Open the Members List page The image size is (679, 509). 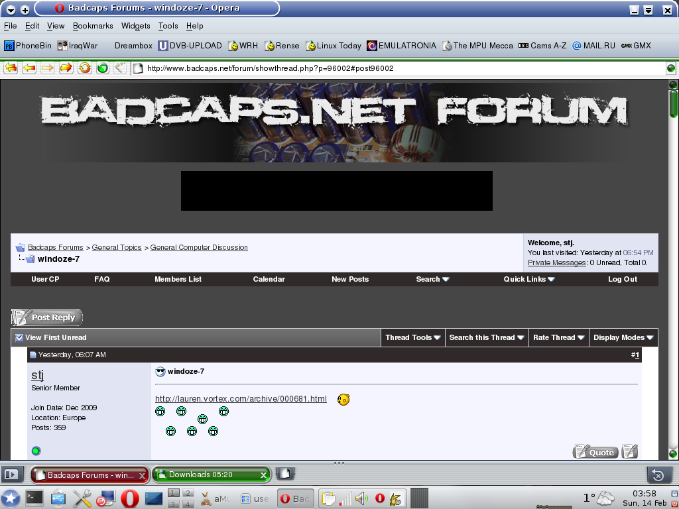pos(178,279)
